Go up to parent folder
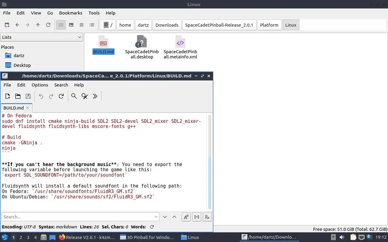 coord(38,25)
